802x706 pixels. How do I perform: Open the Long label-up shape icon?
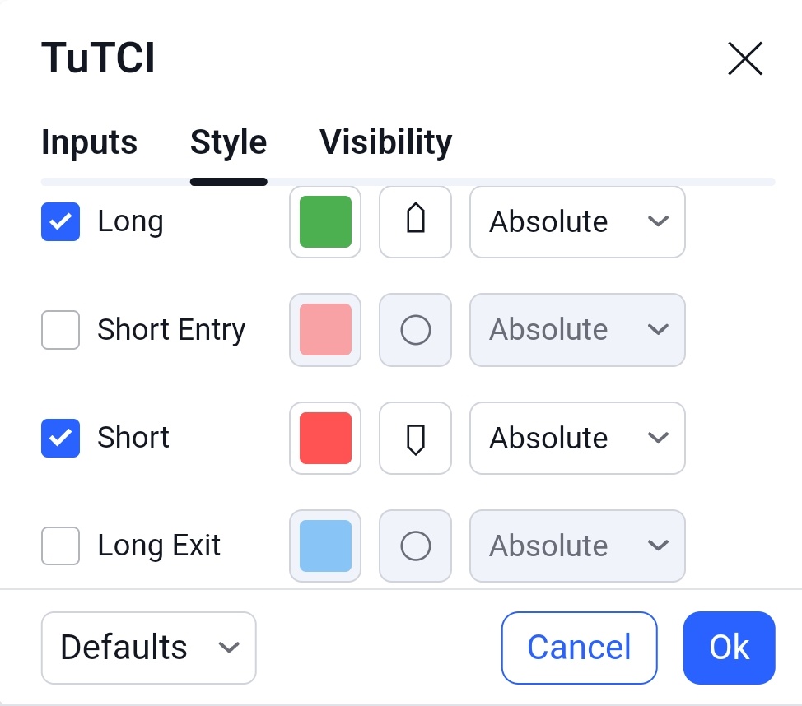415,221
